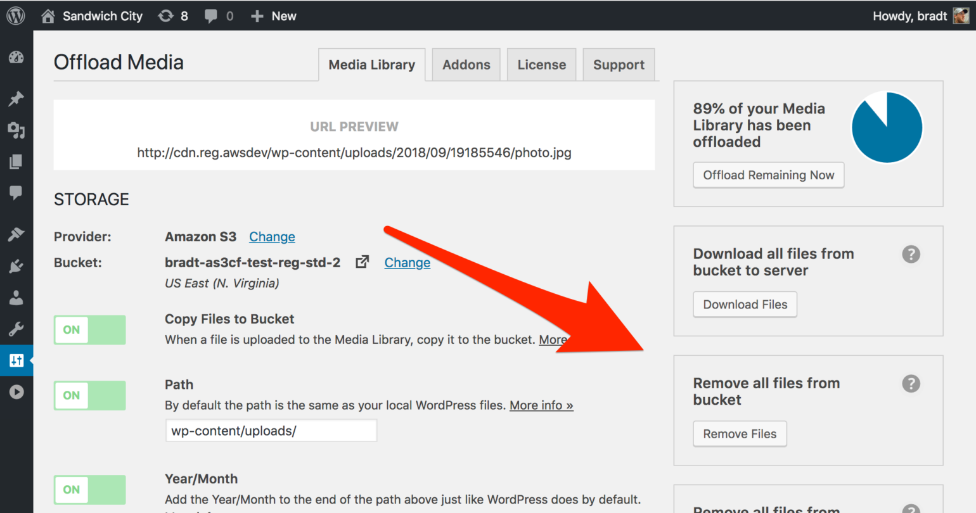Image resolution: width=976 pixels, height=513 pixels.
Task: Click the WordPress logo icon
Action: 16,16
